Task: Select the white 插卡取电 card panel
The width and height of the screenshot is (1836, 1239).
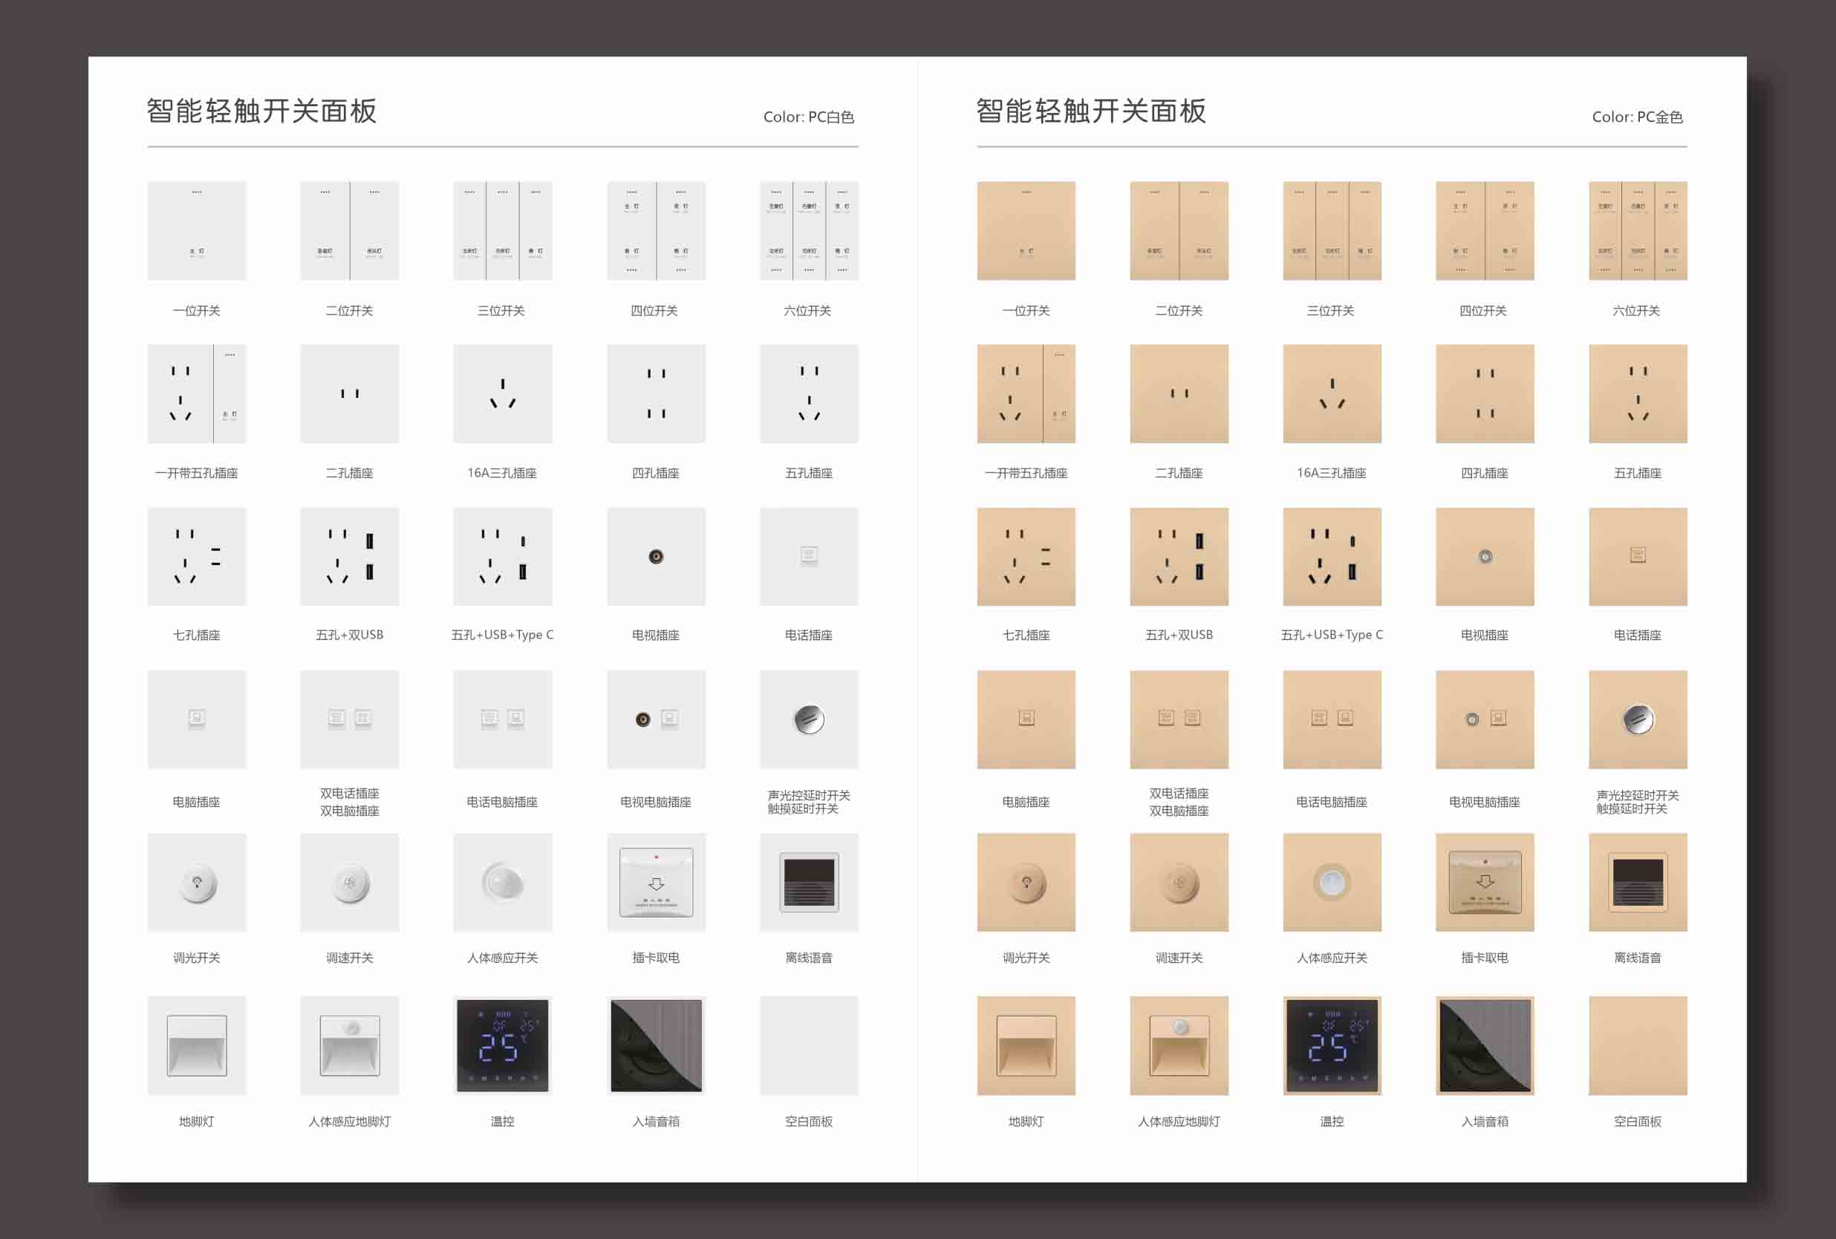Action: 656,882
